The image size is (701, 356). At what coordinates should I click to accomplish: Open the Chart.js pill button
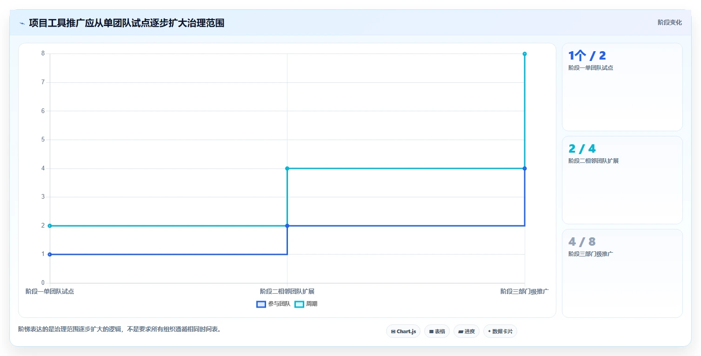click(403, 331)
